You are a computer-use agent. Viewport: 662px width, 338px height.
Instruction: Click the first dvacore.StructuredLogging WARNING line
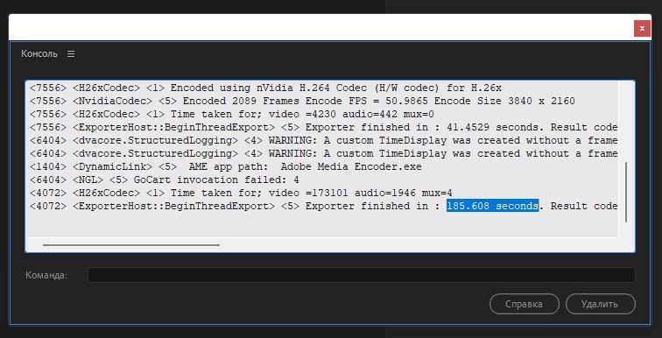[324, 140]
